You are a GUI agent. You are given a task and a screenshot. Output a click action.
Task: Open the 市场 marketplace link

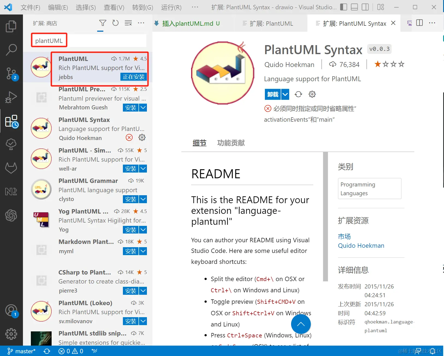[x=344, y=236]
